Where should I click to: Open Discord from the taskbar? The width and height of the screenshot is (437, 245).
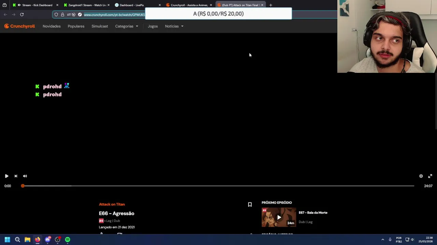(47, 240)
